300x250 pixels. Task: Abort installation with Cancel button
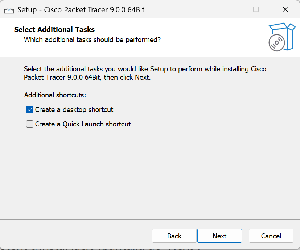tap(271, 236)
